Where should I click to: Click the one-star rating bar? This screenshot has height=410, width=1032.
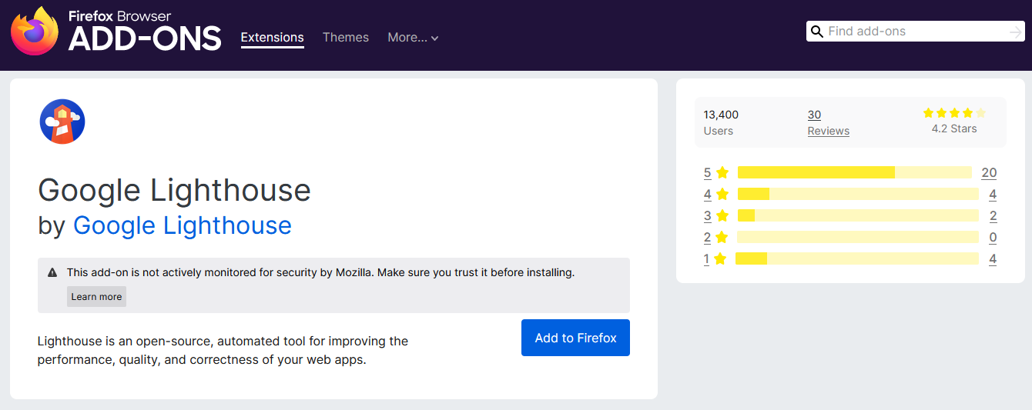(x=857, y=258)
